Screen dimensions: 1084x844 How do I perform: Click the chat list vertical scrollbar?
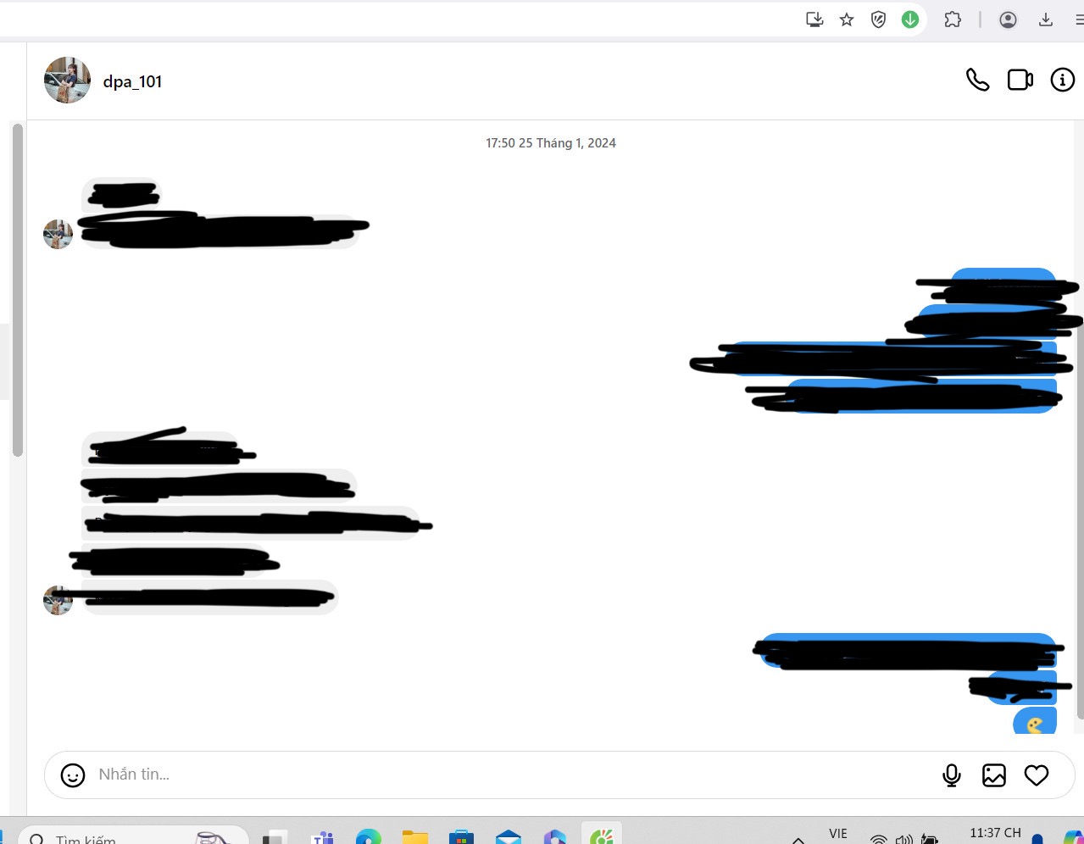[18, 288]
